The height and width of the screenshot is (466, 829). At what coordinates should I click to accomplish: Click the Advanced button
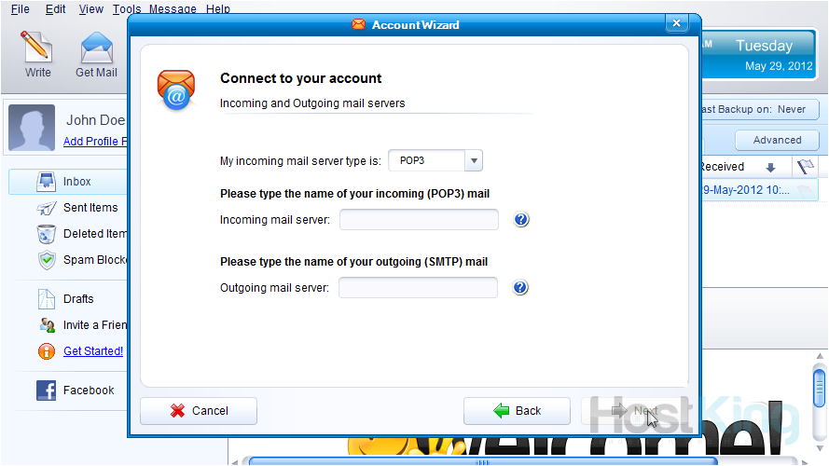click(777, 140)
